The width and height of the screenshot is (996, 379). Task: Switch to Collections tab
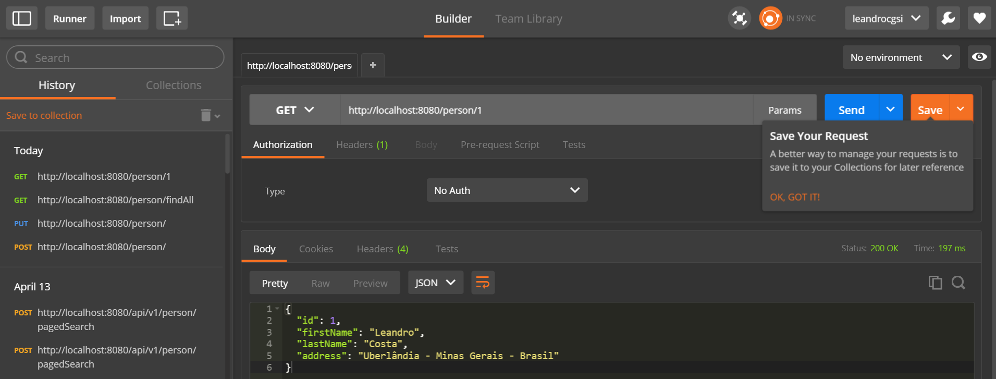(174, 85)
